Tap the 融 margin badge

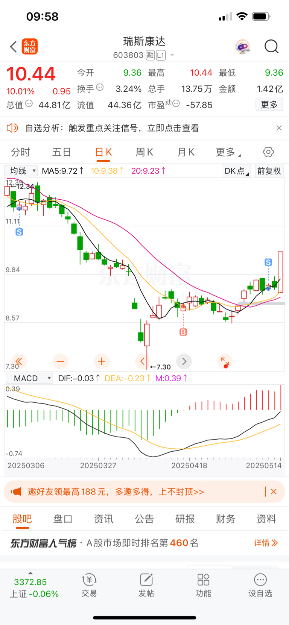[x=150, y=55]
